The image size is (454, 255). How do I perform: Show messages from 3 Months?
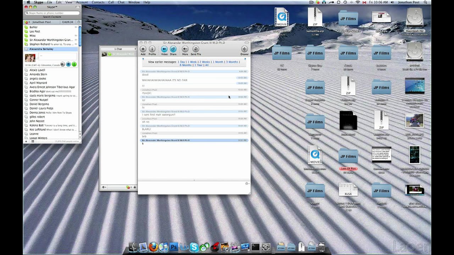pos(232,62)
